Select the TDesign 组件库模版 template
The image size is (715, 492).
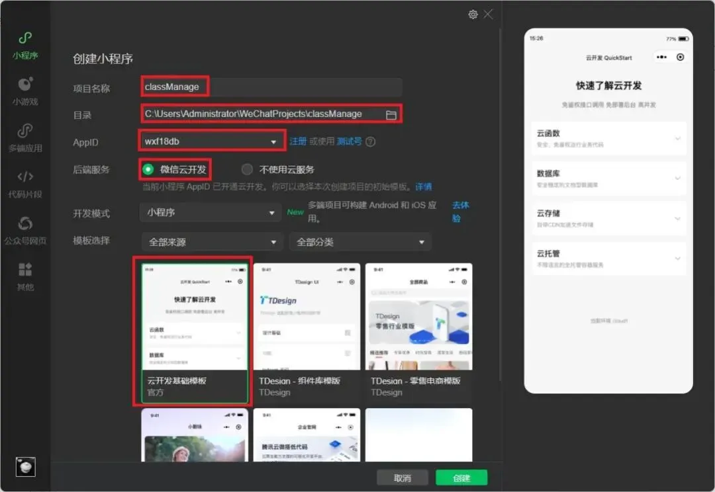(307, 333)
